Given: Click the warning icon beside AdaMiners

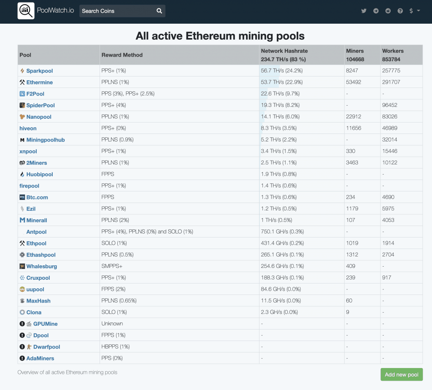Looking at the screenshot, I should pos(22,358).
